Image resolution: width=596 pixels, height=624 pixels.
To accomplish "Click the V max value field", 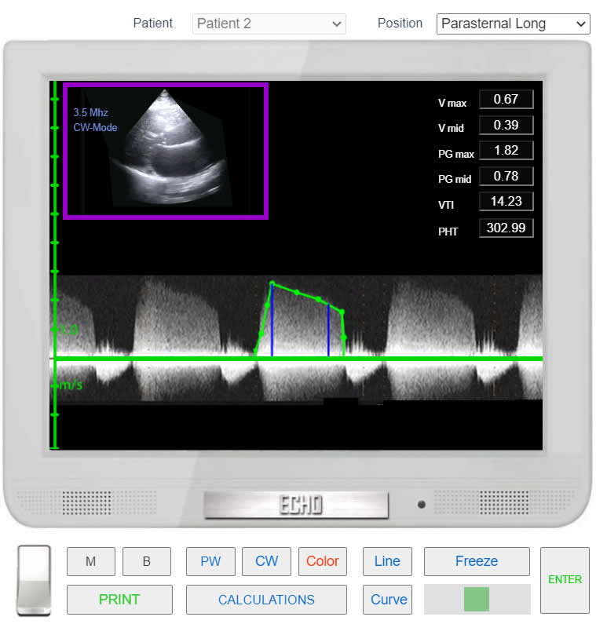I will [506, 100].
